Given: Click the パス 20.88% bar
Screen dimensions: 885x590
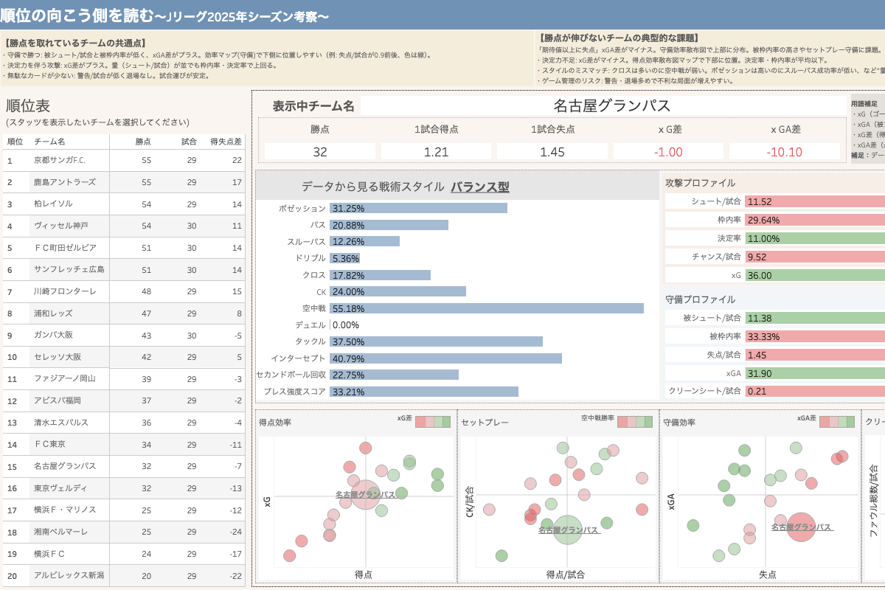Looking at the screenshot, I should 389,225.
